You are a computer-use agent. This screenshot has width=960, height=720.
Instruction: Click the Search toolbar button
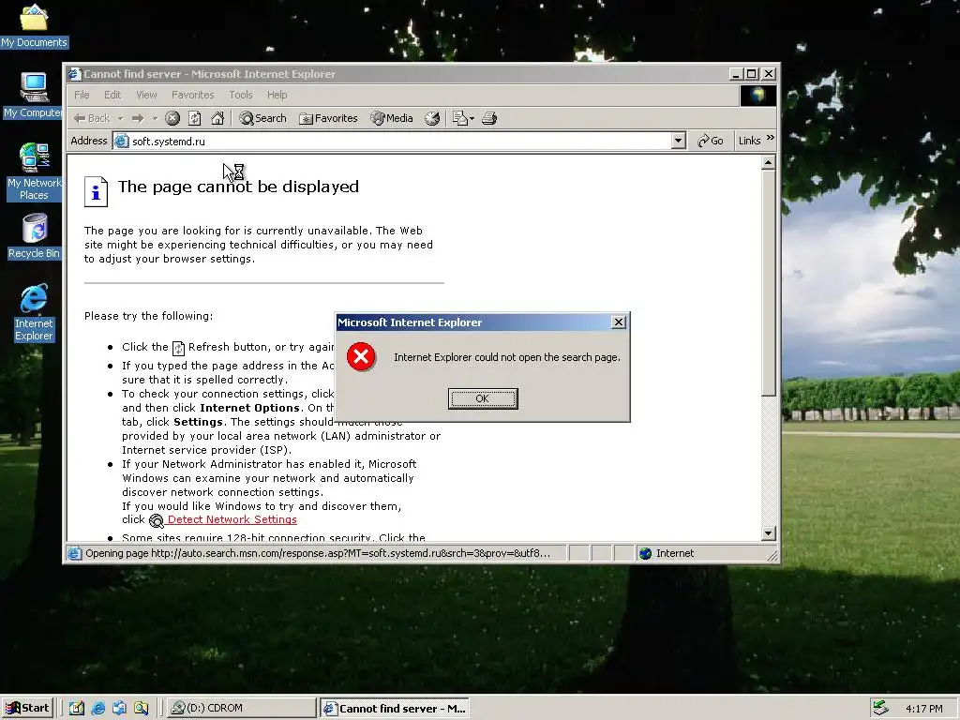click(263, 118)
